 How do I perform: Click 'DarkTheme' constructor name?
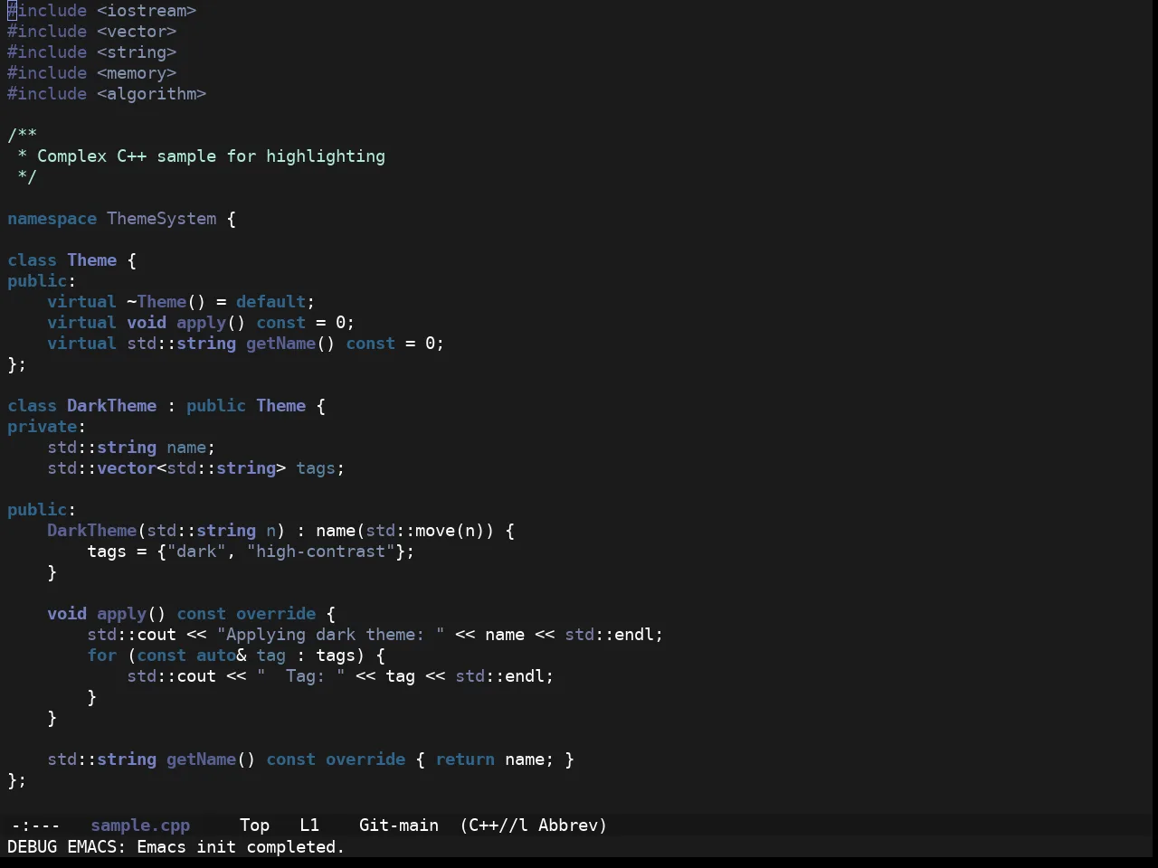click(92, 531)
